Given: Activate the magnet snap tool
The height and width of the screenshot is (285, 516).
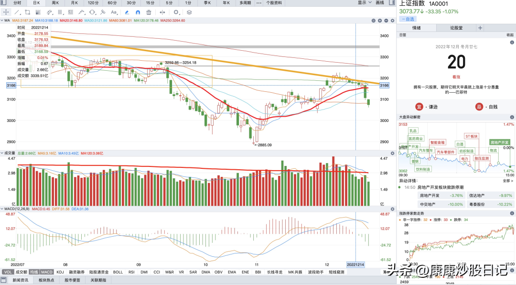Looking at the screenshot, I should click(x=138, y=12).
